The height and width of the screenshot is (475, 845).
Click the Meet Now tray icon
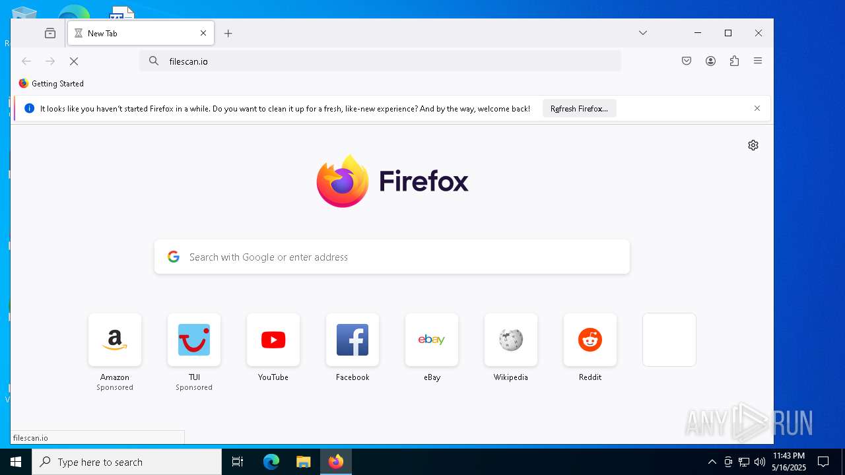[x=728, y=462]
